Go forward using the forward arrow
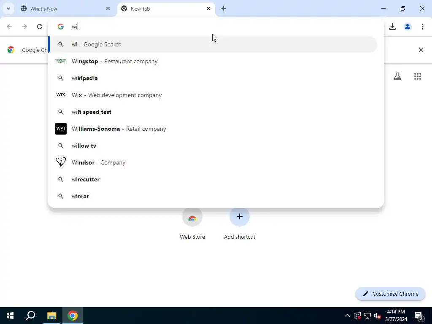 [24, 27]
